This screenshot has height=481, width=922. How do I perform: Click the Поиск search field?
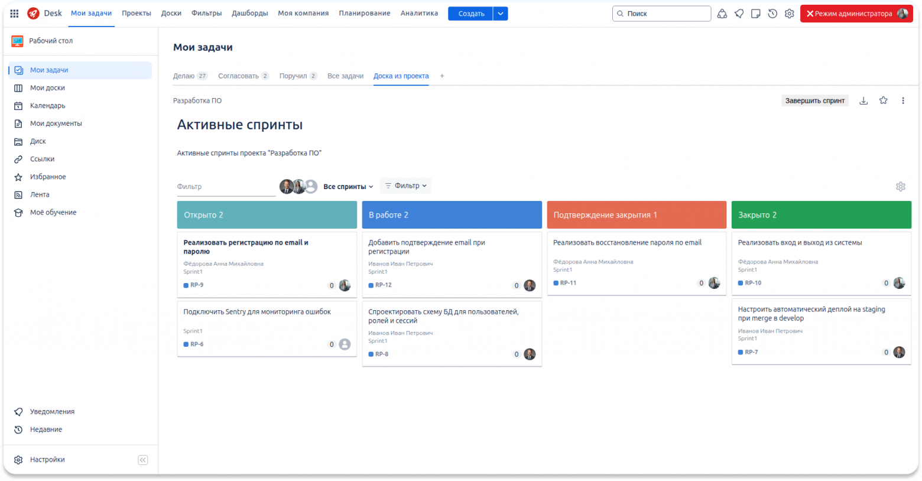[662, 14]
